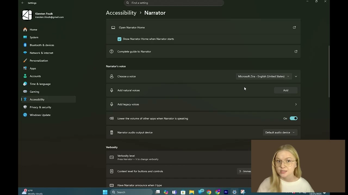Open File Explorer from taskbar

(x=192, y=192)
